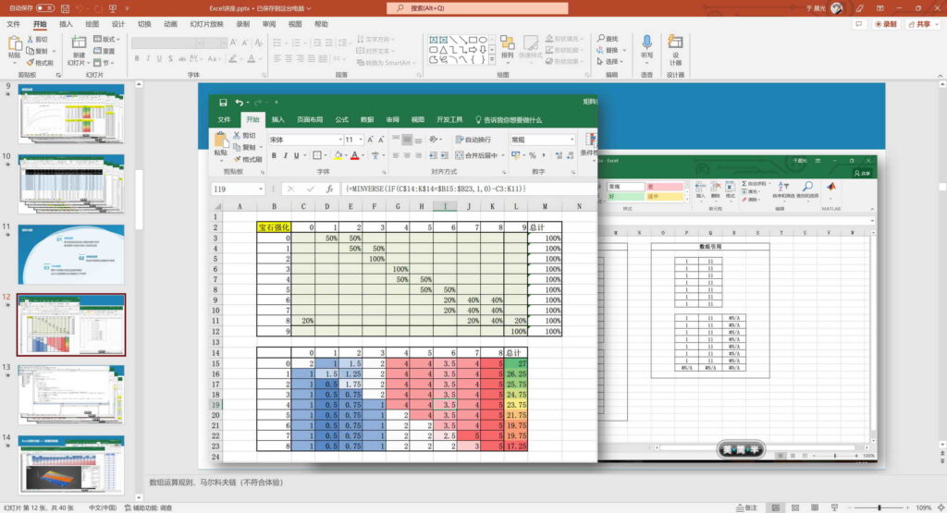Click the Paste (粘贴) icon

click(14, 43)
